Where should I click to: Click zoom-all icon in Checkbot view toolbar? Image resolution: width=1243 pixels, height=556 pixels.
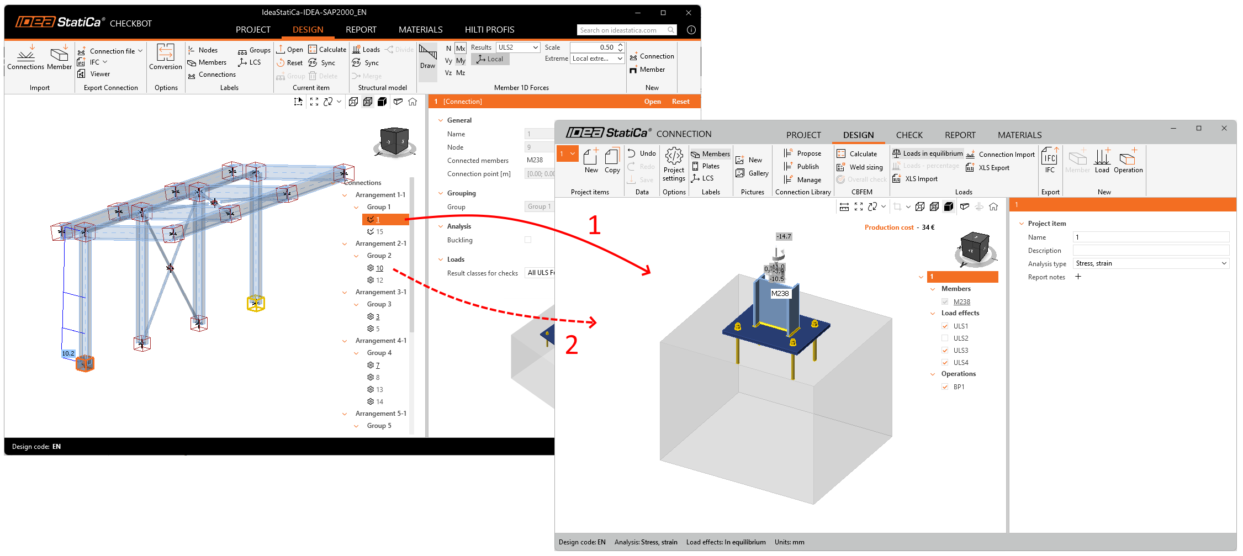314,102
